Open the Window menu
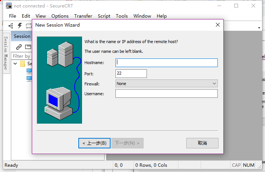 [142, 16]
